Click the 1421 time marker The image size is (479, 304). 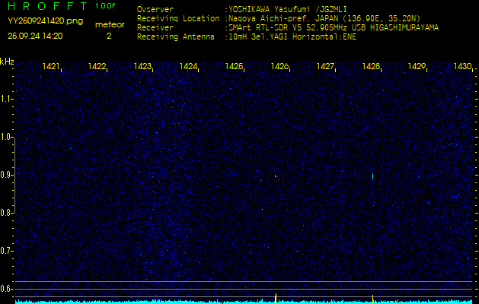tap(52, 67)
